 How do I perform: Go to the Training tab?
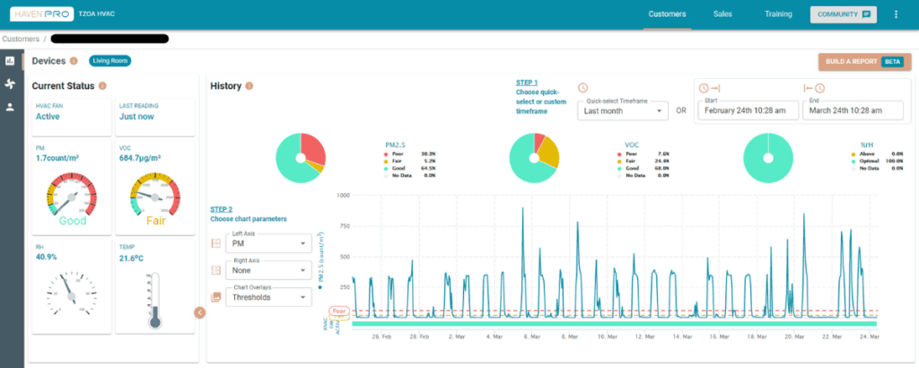778,14
